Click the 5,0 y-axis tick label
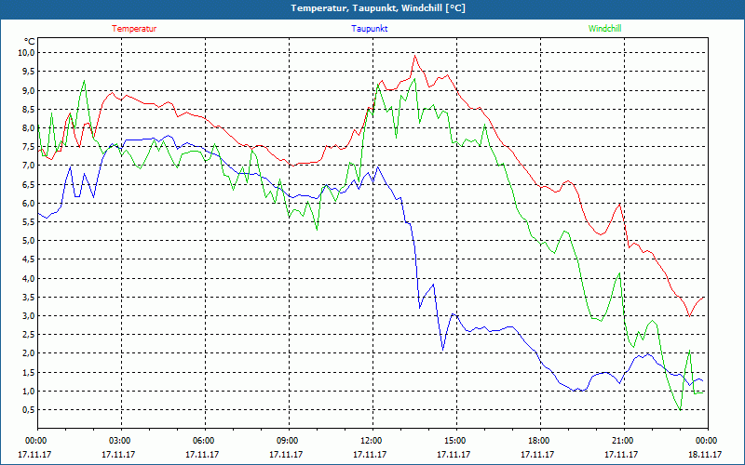Image resolution: width=745 pixels, height=465 pixels. 29,241
